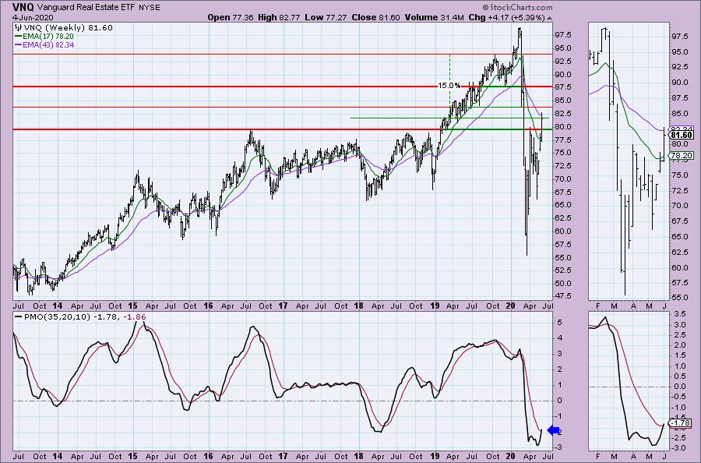This screenshot has width=701, height=463.
Task: Click the red -1.86 PMO signal value
Action: point(136,316)
